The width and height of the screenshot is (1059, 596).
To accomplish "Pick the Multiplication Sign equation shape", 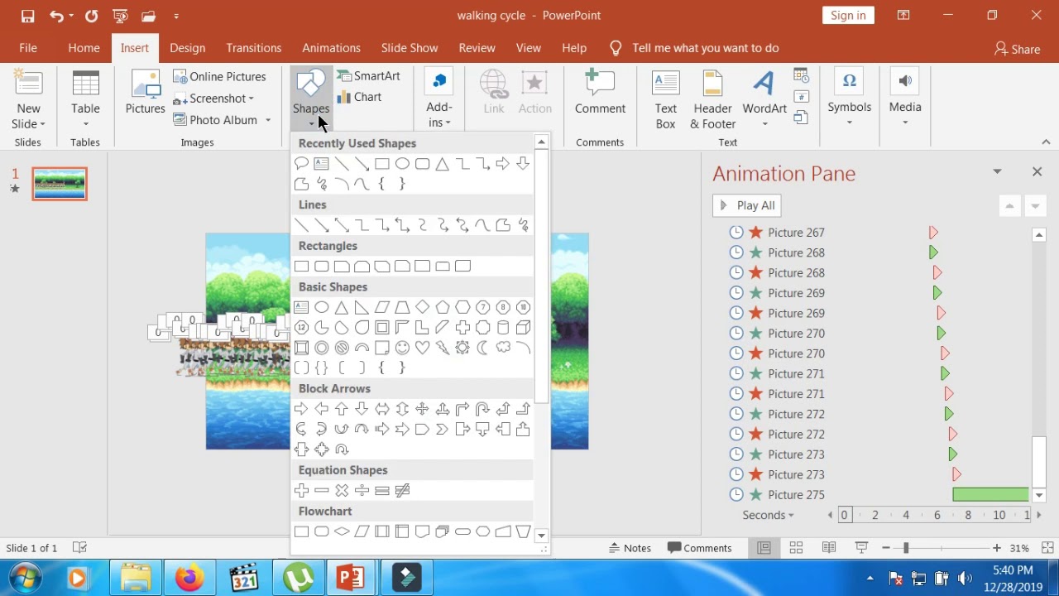I will point(342,490).
